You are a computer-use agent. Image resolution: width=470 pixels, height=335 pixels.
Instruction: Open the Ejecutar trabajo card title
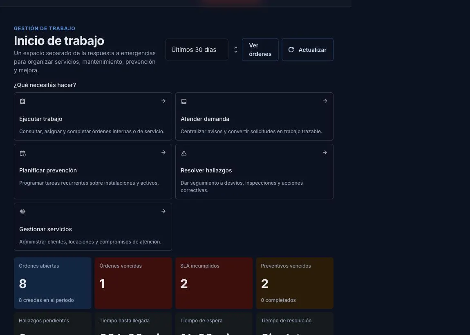[x=41, y=119]
